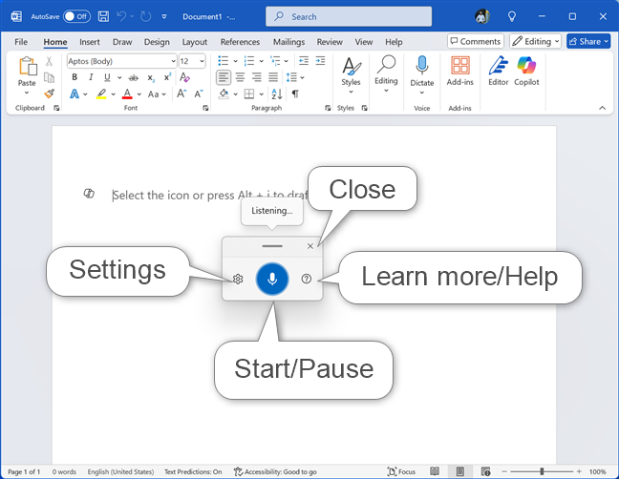Align text left
Screen dimensions: 619x479
[224, 77]
